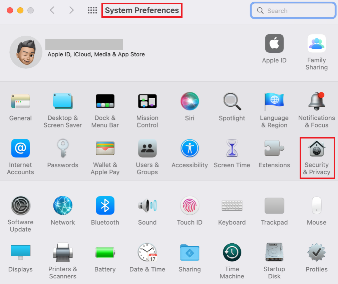The image size is (338, 284).
Task: Click the Show All grid button
Action: [92, 10]
